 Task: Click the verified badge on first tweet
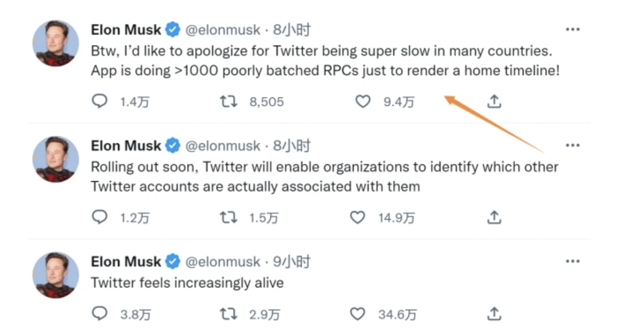172,30
